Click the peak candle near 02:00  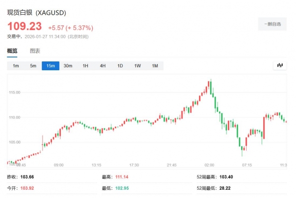pyautogui.click(x=210, y=84)
